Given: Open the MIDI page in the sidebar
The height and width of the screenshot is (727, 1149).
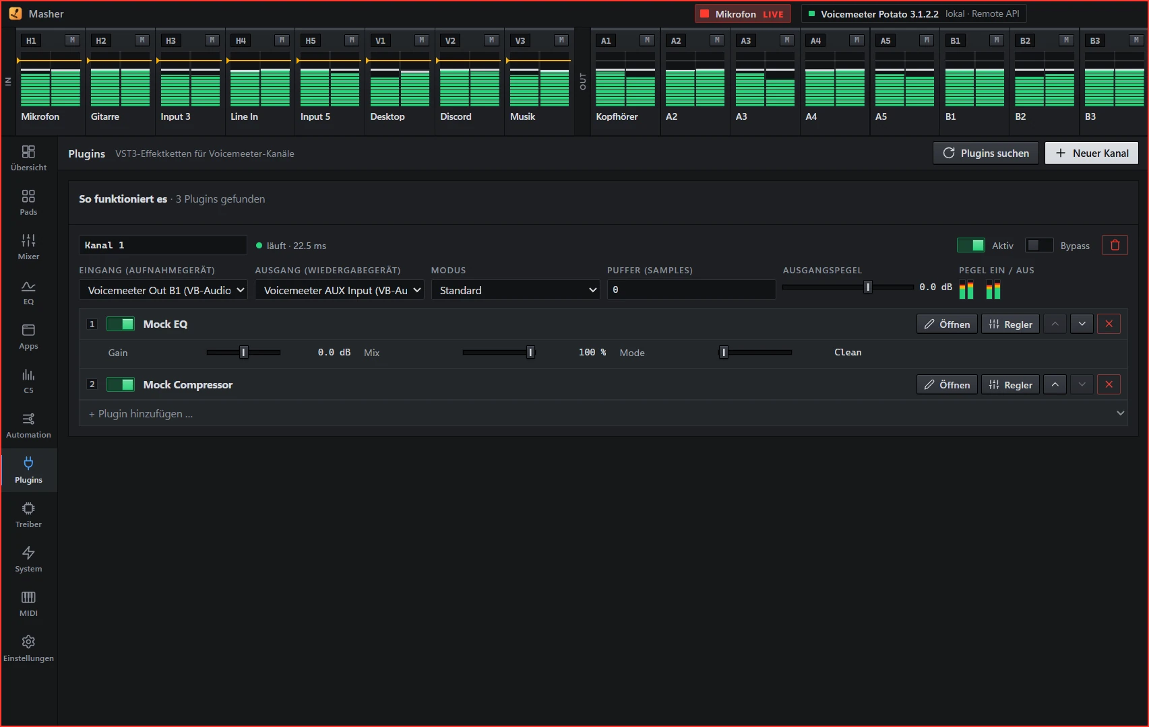Looking at the screenshot, I should (x=28, y=604).
